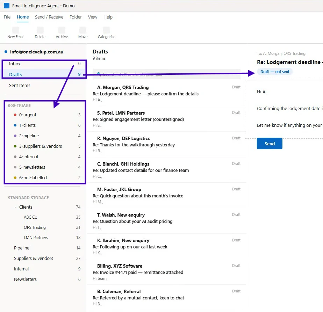Click the gray dot beside 4-internal
This screenshot has width=323, height=312.
click(15, 157)
